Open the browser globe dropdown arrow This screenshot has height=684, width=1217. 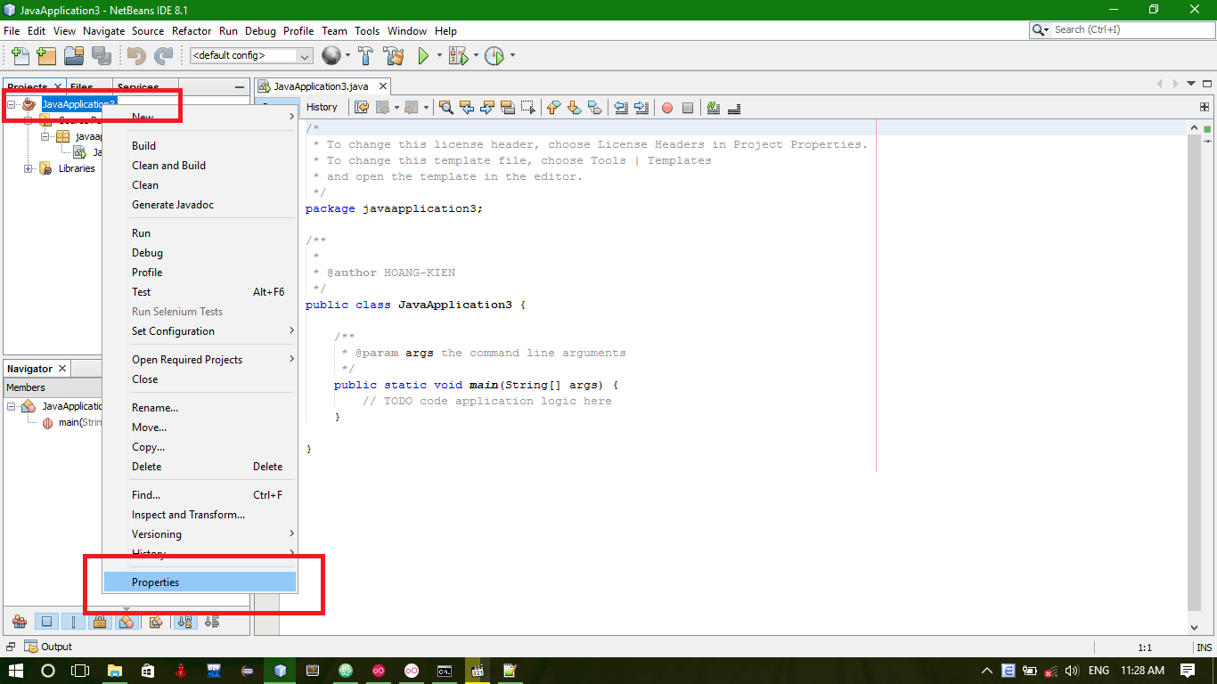pos(347,56)
